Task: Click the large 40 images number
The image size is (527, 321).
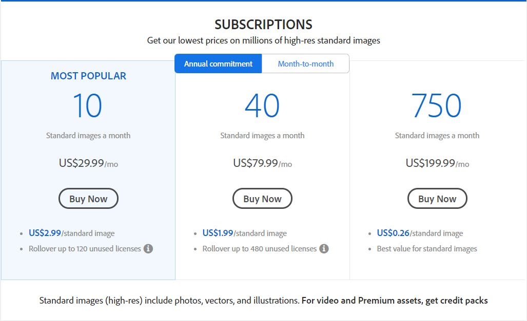Action: 262,105
